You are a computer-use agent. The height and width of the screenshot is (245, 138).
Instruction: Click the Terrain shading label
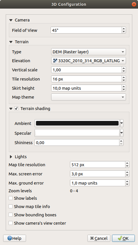click(x=35, y=109)
